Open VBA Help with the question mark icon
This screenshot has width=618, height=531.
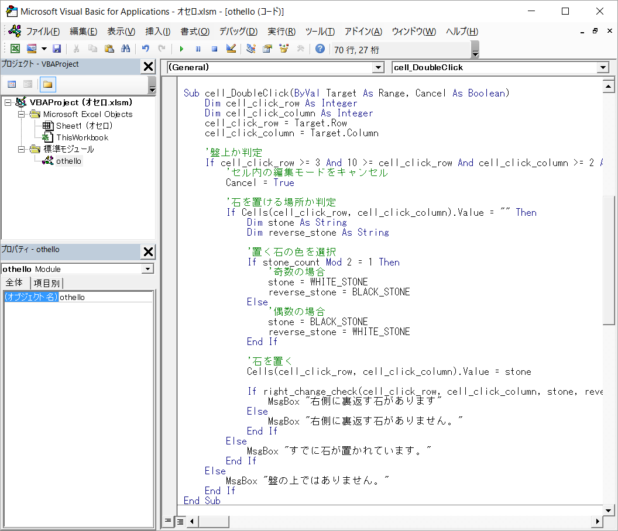click(x=320, y=49)
